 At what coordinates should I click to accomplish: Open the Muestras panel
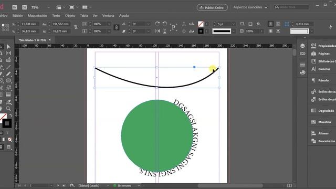tap(321, 122)
